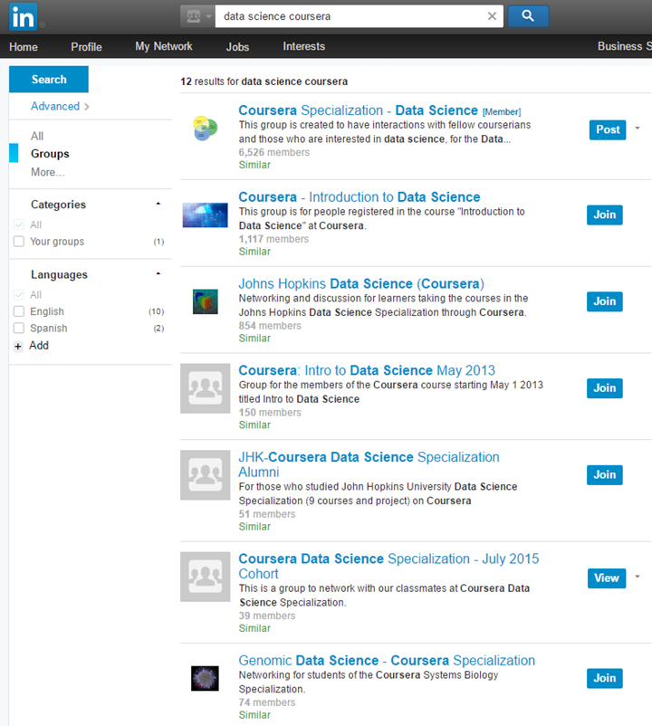Toggle the All checkbox under Languages
652x726 pixels.
tap(19, 294)
